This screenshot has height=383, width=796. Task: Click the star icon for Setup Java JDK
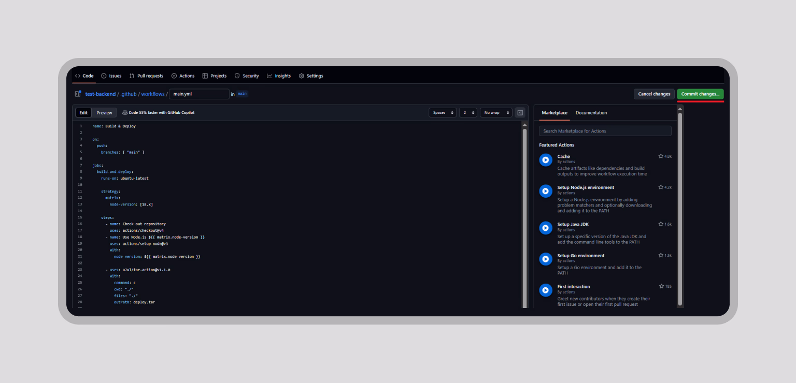pos(661,224)
